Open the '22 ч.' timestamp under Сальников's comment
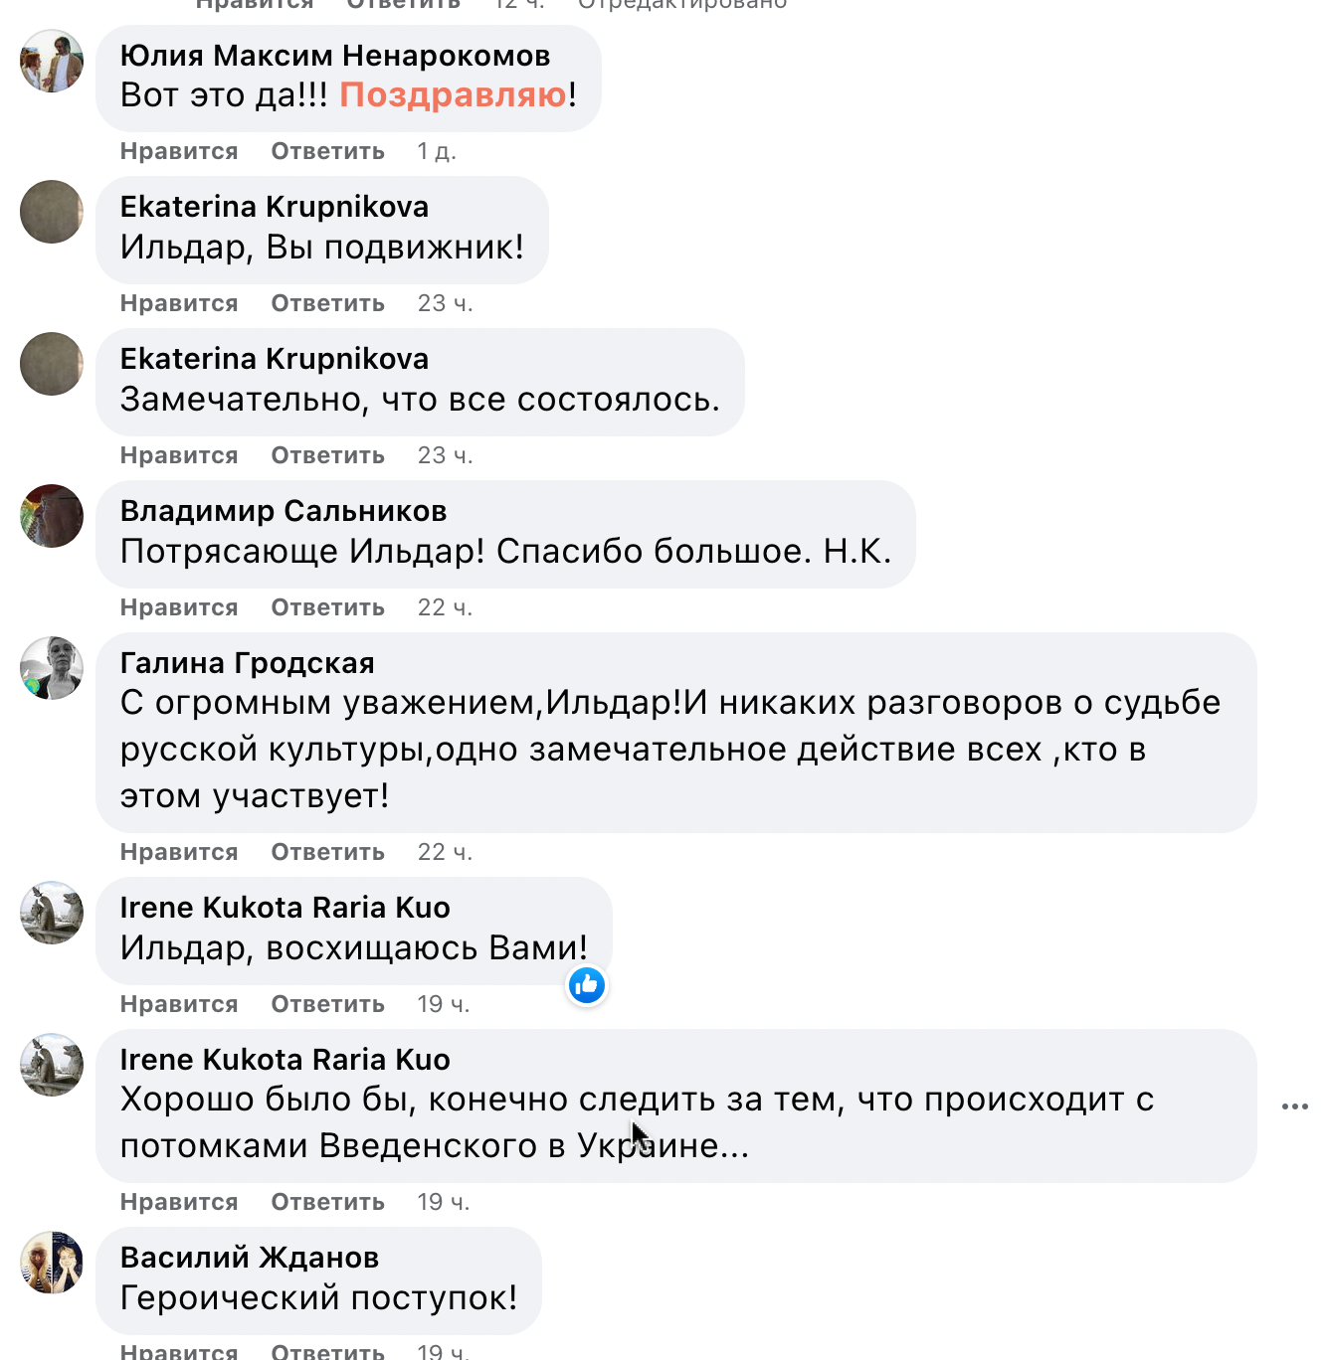The height and width of the screenshot is (1360, 1329). tap(445, 607)
